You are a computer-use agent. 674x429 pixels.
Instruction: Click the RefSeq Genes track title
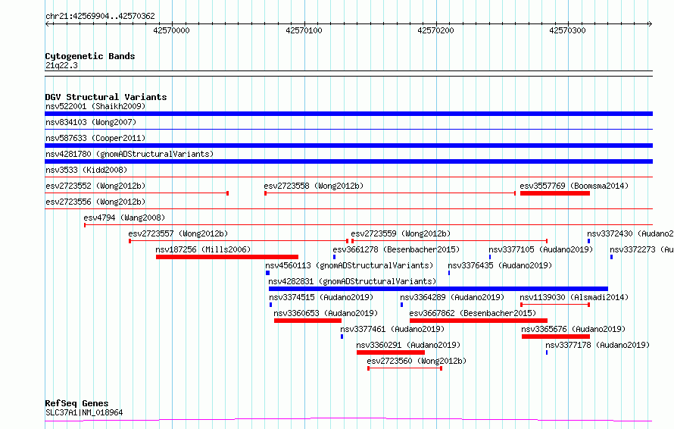[76, 403]
